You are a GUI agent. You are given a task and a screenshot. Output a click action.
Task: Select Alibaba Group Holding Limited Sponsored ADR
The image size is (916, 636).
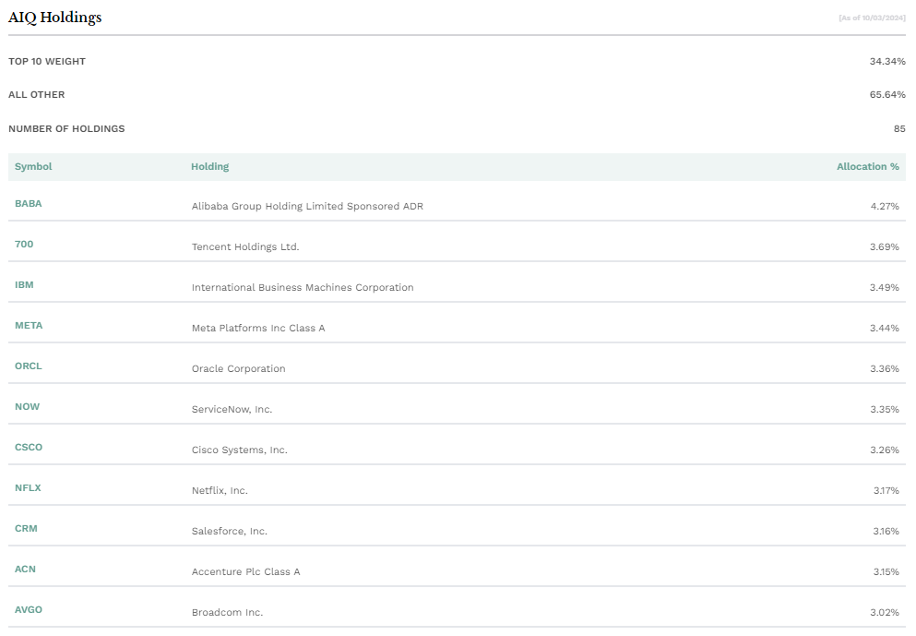307,207
